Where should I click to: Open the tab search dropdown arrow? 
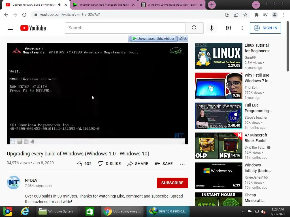[256, 5]
